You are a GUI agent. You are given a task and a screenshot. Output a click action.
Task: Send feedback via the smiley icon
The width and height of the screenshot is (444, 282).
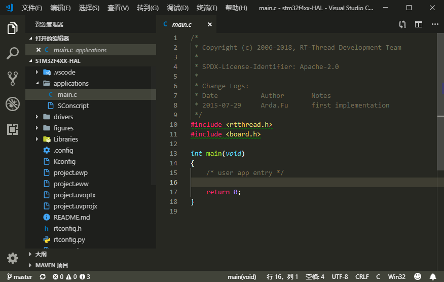[x=418, y=276]
